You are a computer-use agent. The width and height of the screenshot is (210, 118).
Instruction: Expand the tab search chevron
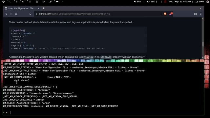pyautogui.click(x=200, y=8)
